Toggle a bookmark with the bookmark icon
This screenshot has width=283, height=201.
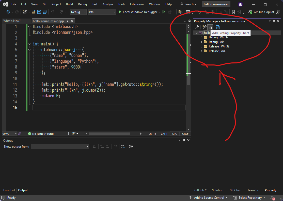(233, 12)
